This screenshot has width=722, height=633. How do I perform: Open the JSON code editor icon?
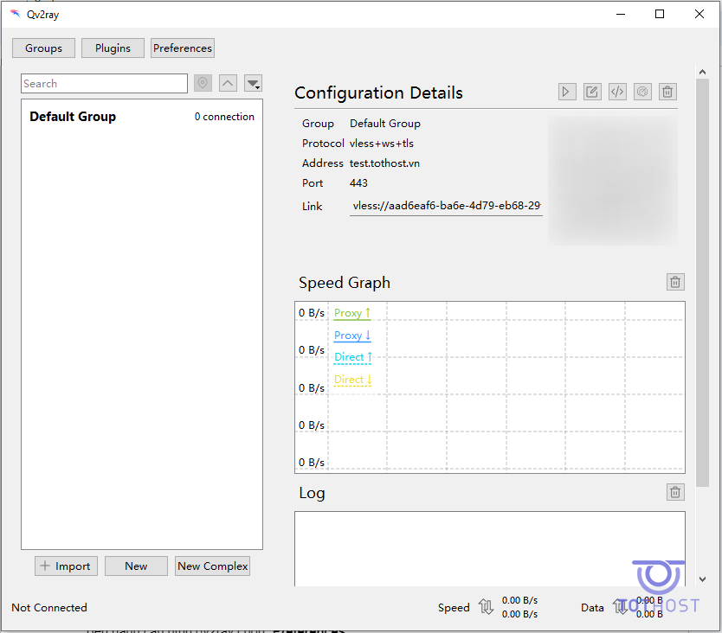617,92
